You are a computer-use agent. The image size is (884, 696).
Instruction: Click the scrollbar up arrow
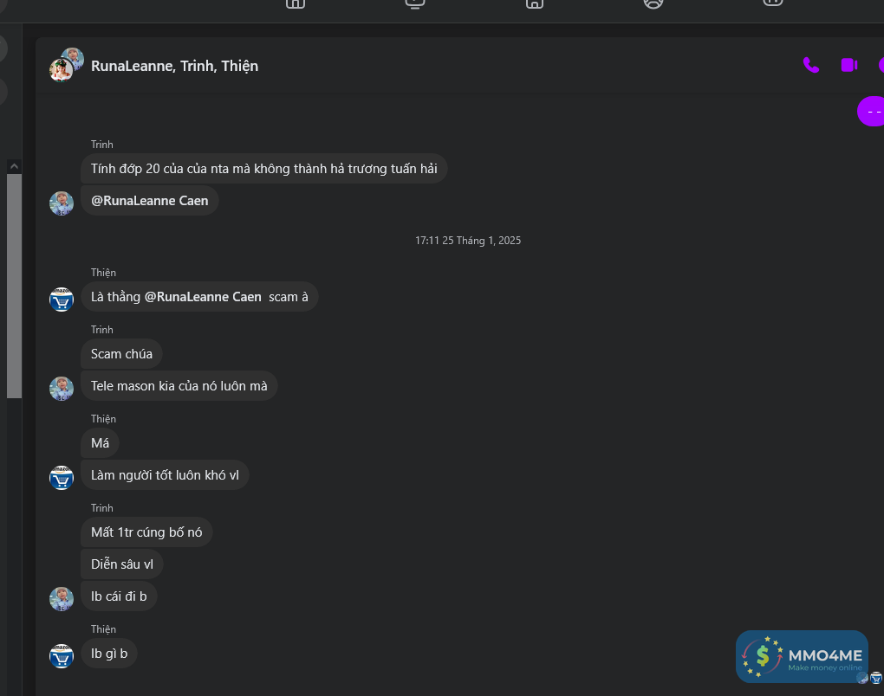[x=14, y=165]
